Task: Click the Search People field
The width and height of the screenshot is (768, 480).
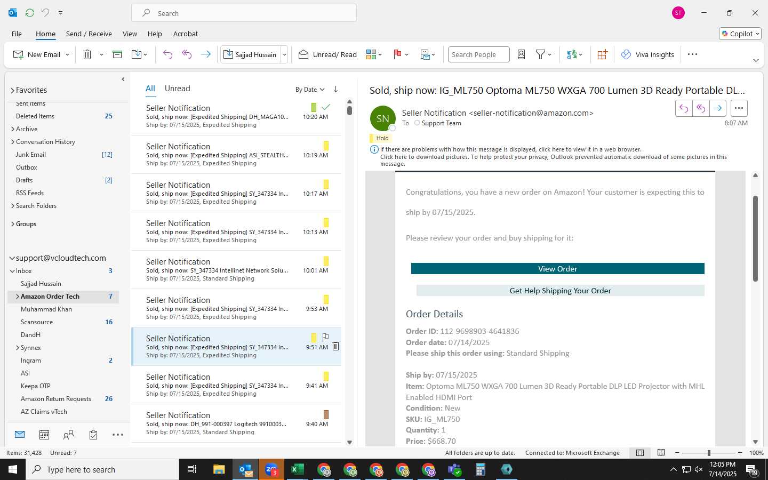Action: (478, 54)
